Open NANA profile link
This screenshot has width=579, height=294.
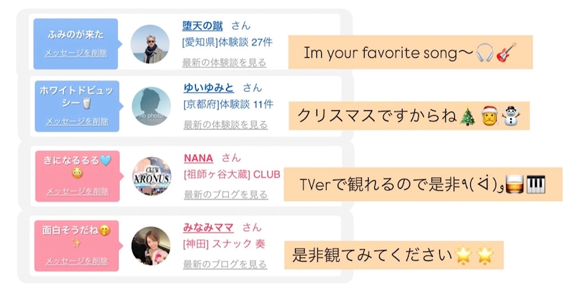point(199,158)
